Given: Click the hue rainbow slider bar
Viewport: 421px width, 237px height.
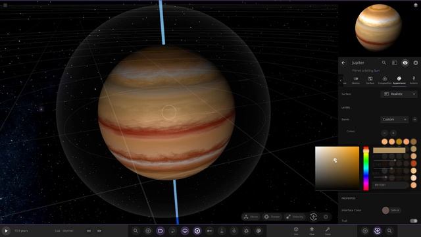Looking at the screenshot, I should pos(366,169).
